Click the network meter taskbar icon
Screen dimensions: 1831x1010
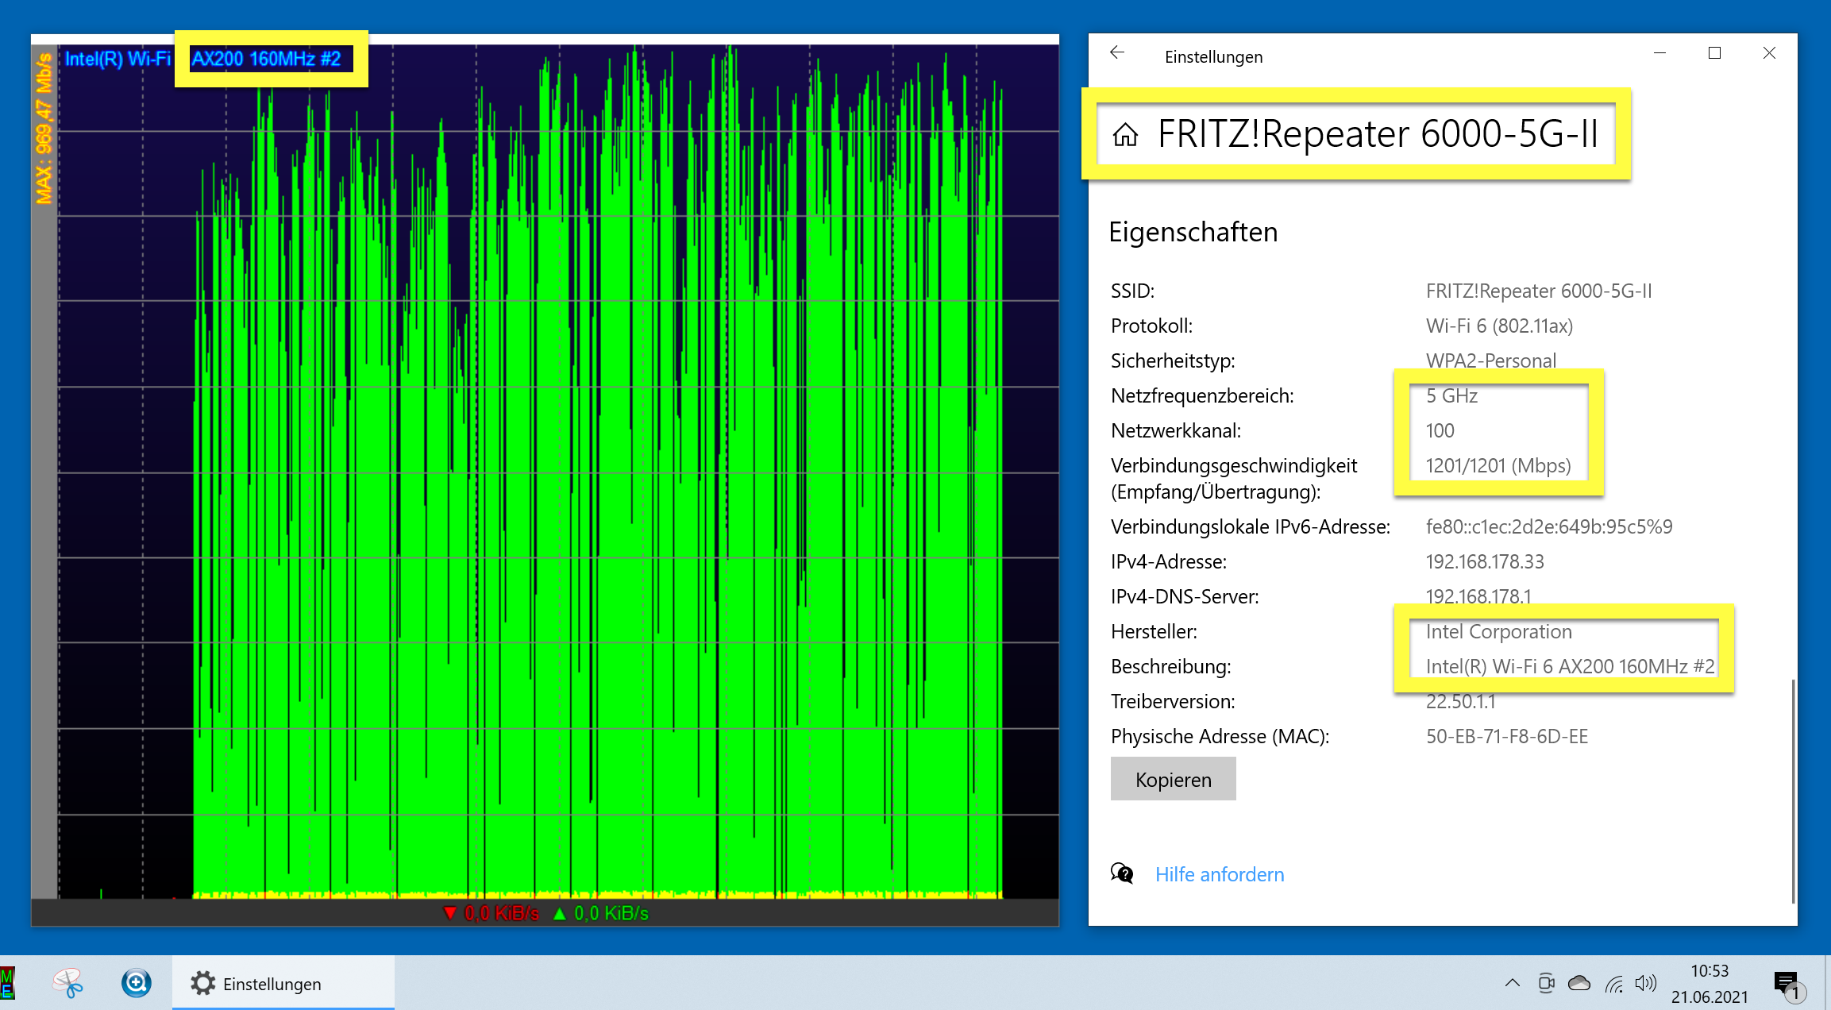[x=8, y=983]
